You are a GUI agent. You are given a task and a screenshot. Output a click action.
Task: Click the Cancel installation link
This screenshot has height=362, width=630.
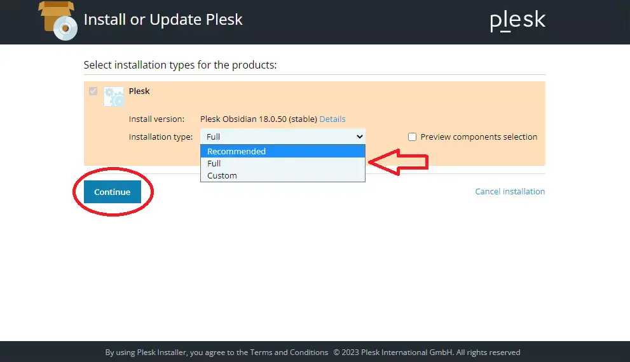pyautogui.click(x=510, y=192)
